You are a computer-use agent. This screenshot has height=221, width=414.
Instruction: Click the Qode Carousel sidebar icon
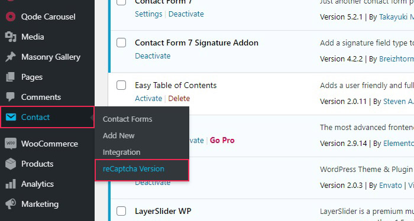[11, 17]
